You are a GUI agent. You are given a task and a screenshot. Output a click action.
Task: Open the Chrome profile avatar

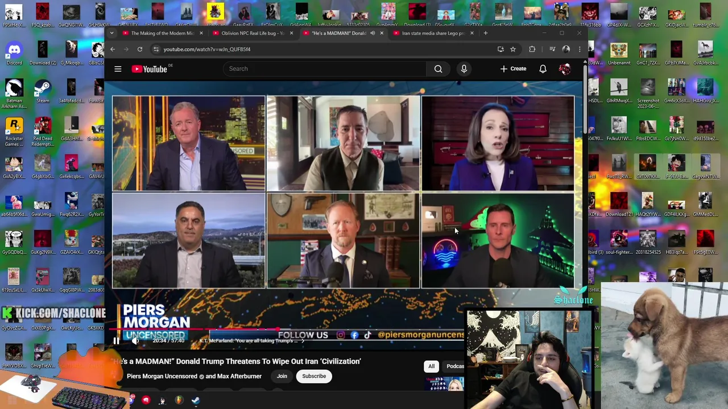coord(566,49)
